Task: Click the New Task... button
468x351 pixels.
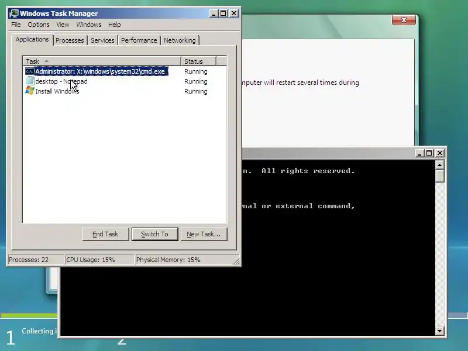Action: coord(204,234)
